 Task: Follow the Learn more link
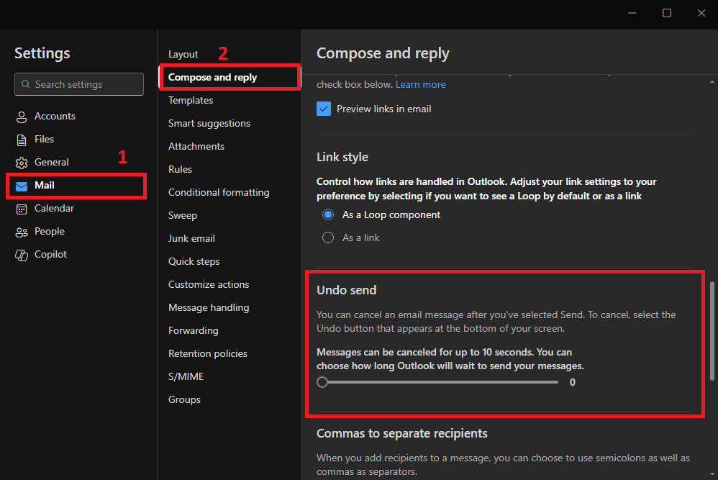pyautogui.click(x=420, y=84)
